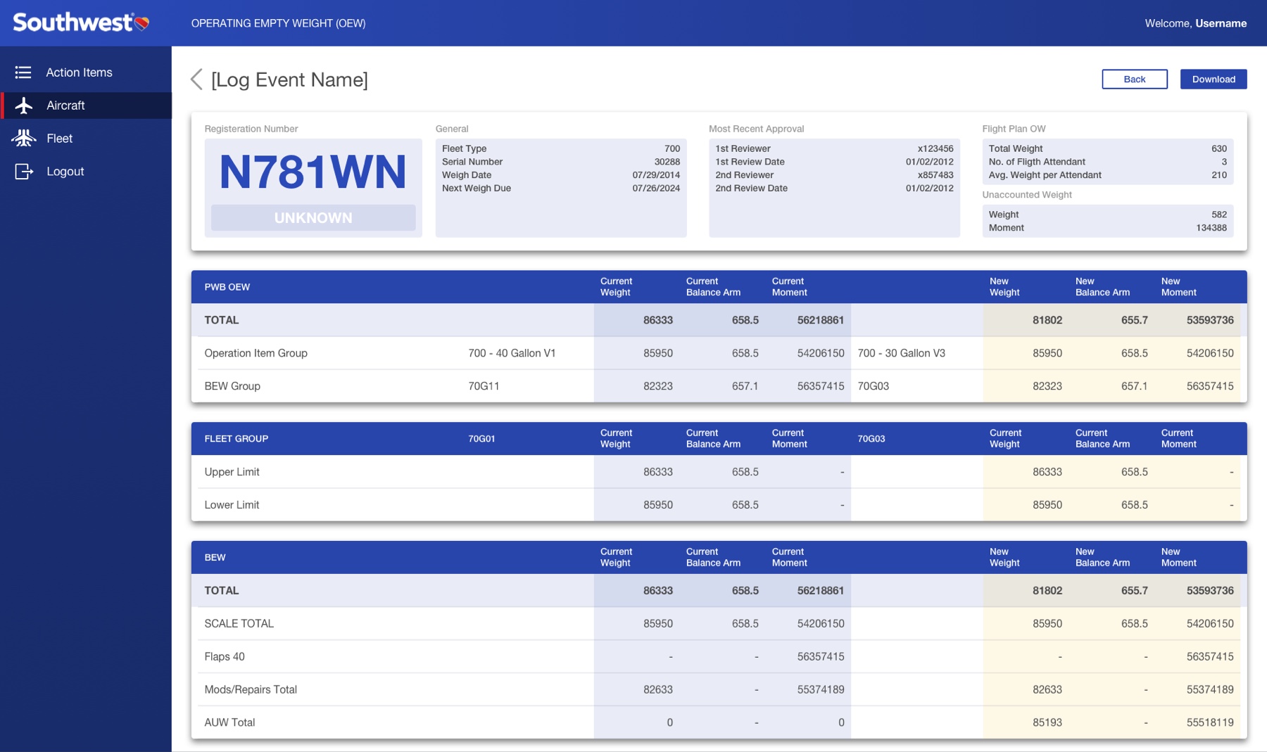Click Lower Limit row label
1267x752 pixels.
232,505
